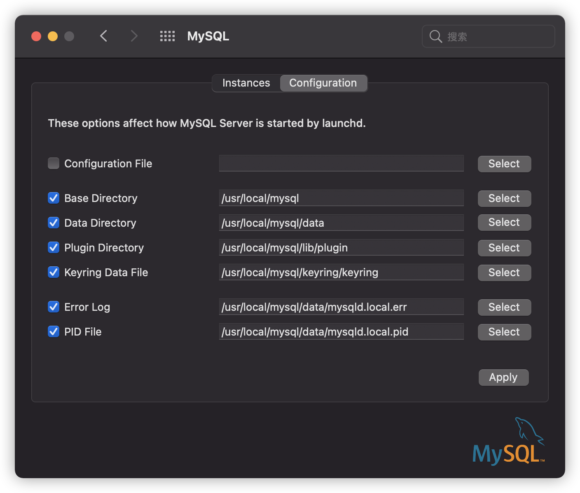Image resolution: width=580 pixels, height=493 pixels.
Task: Toggle the Keyring Data File checkbox
Action: (54, 272)
